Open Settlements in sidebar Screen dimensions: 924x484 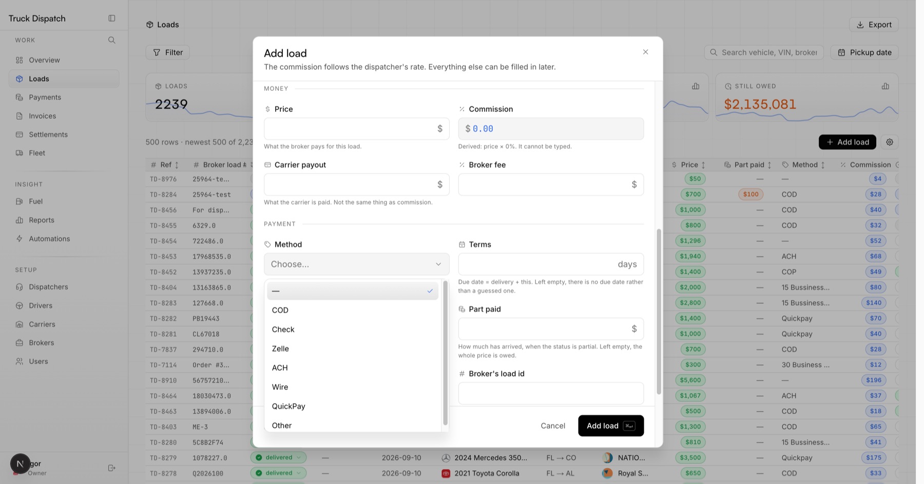coord(64,134)
